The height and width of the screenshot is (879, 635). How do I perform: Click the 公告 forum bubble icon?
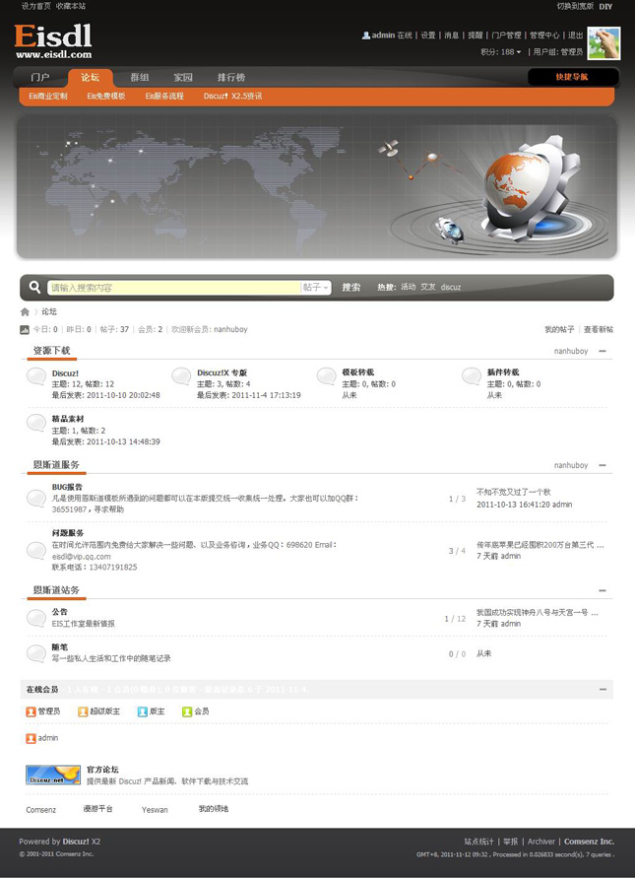(36, 618)
